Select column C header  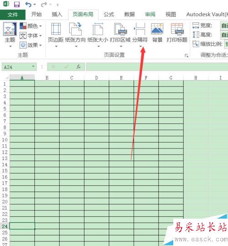click(72, 77)
